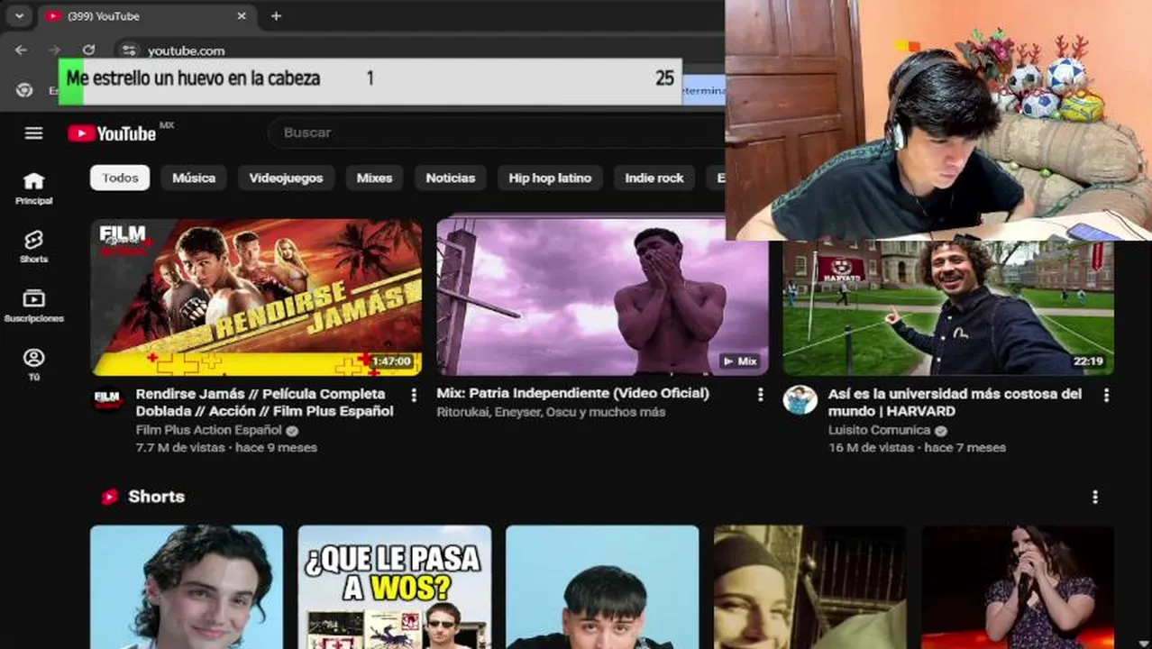Screen dimensions: 1152x649
Task: Expand the browser tab search dropdown
Action: tap(19, 16)
